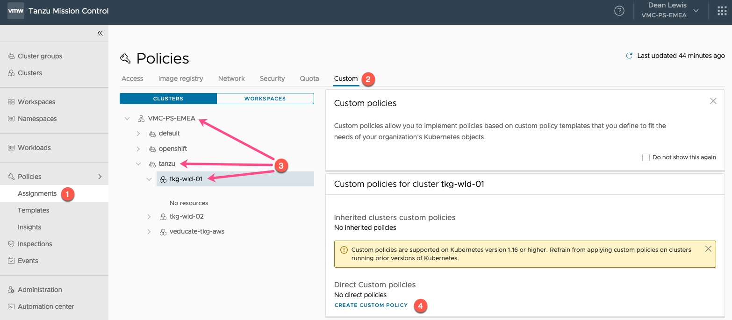Open the help question mark icon
The width and height of the screenshot is (732, 320).
[619, 11]
